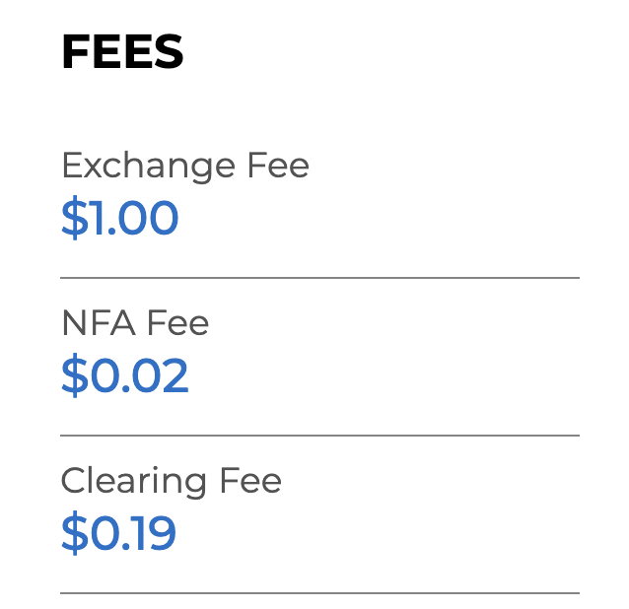This screenshot has height=609, width=629.
Task: Click the divider line below $0.19
Action: [x=319, y=592]
